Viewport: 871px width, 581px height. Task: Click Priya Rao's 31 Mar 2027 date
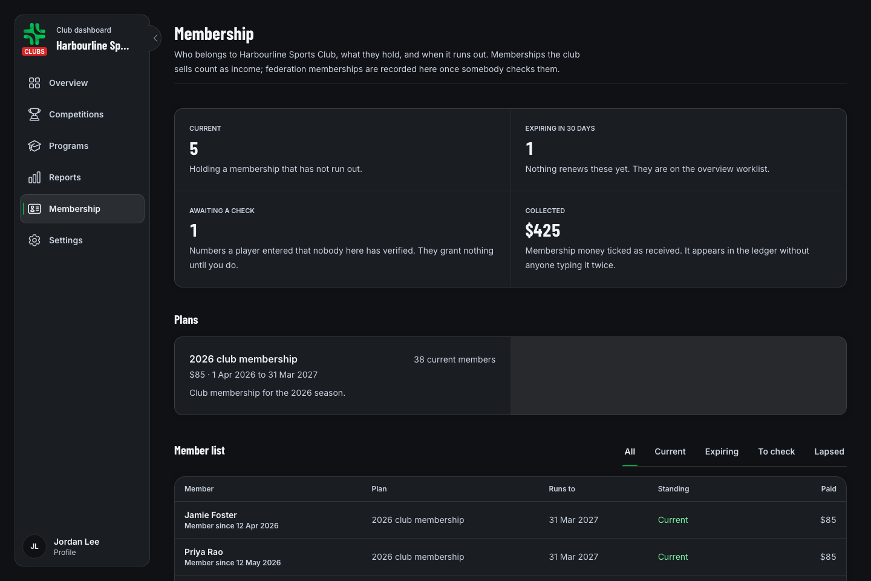point(573,557)
